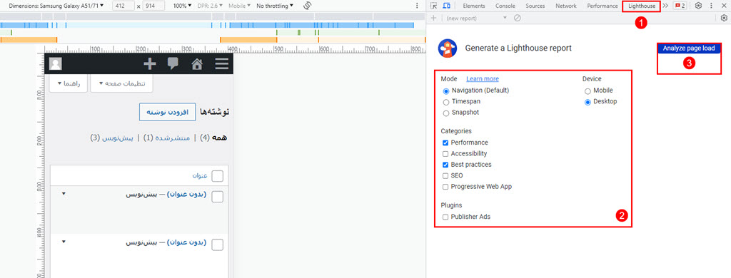731x278 pixels.
Task: Open DevTools settings gear icon
Action: pos(698,6)
